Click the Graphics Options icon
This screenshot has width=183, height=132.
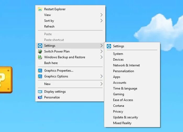coord(40,76)
